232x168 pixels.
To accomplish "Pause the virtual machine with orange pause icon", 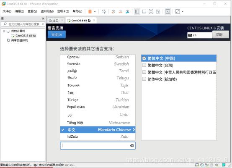I will 90,11.
